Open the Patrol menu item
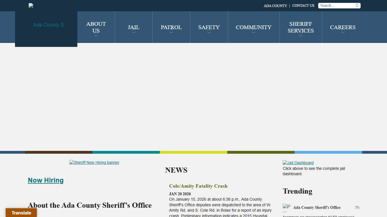 click(x=171, y=27)
